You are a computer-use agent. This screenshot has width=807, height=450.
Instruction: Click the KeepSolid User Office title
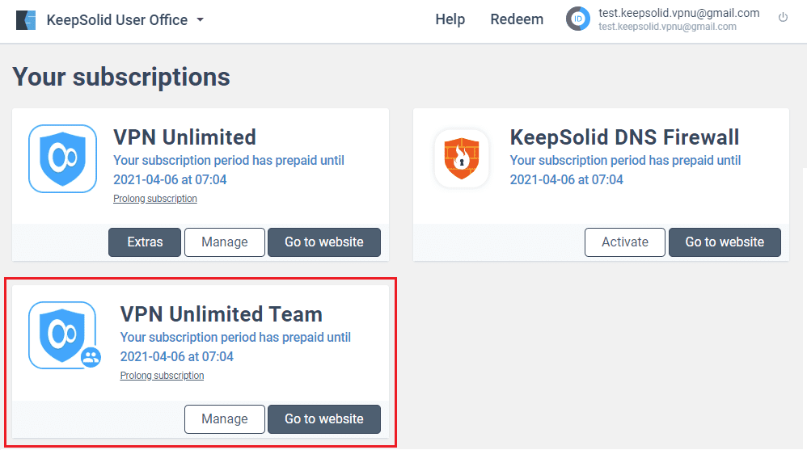(x=116, y=20)
